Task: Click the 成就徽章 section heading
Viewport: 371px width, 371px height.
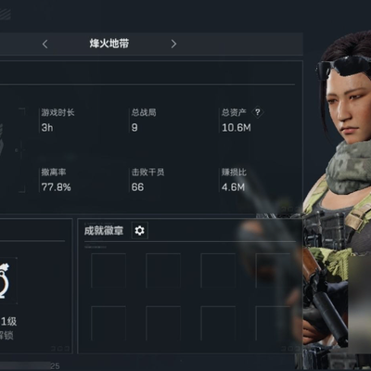Action: pyautogui.click(x=104, y=231)
